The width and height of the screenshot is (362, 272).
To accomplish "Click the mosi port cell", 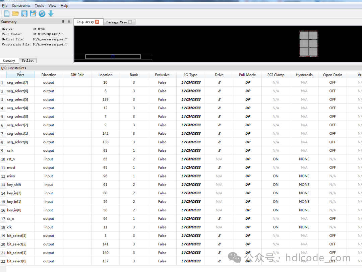I will (x=20, y=168).
